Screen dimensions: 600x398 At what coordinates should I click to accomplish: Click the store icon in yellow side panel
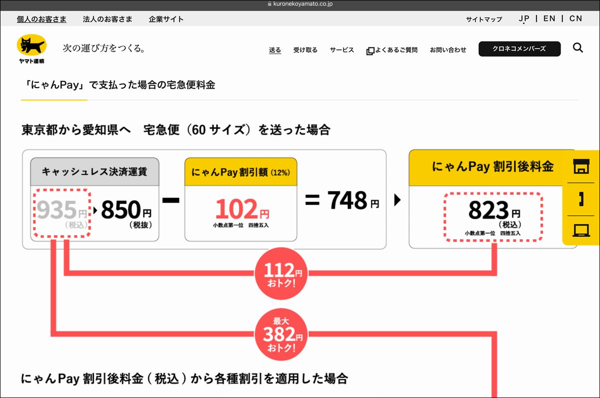581,166
